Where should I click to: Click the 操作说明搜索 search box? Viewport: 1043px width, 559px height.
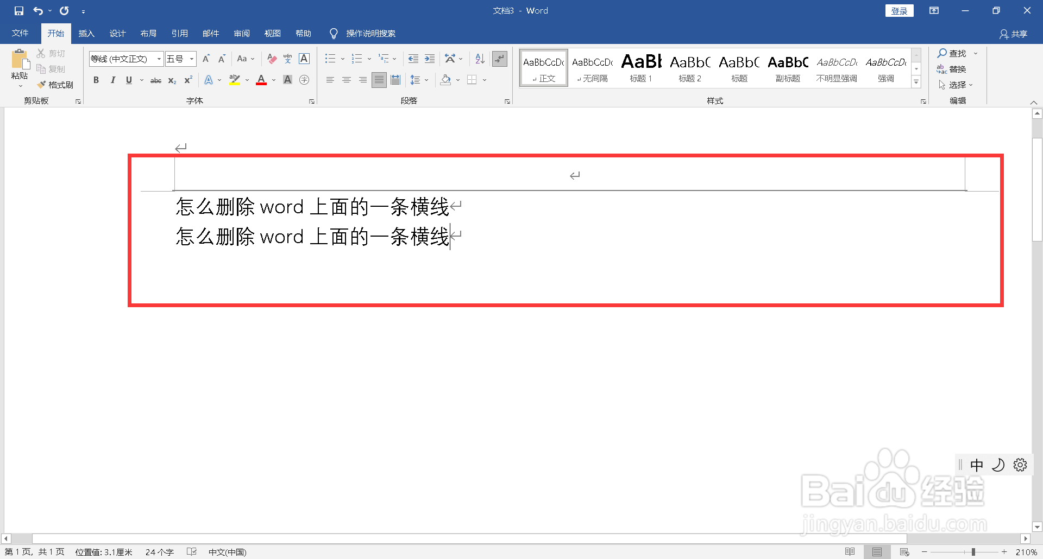coord(371,33)
